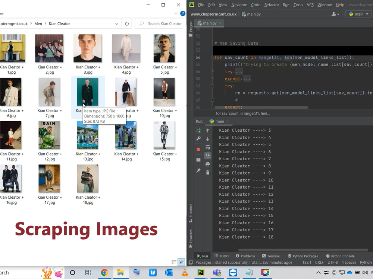Select the Kian Cleator + 3.jpg thumbnail
This screenshot has height=279, width=373.
point(88,48)
